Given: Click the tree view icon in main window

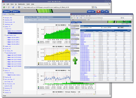Looking at the screenshot, I should pos(98,11).
